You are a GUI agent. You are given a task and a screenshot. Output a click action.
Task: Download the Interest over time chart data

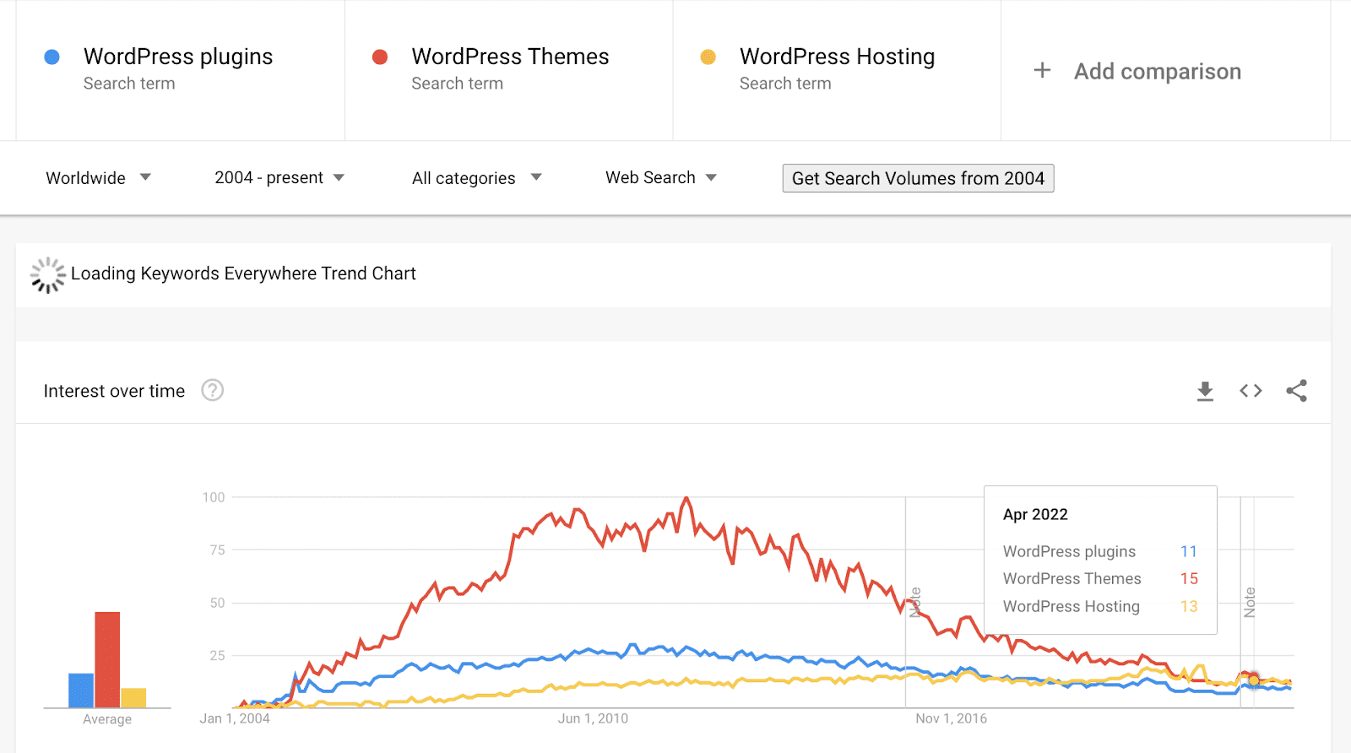pos(1205,390)
